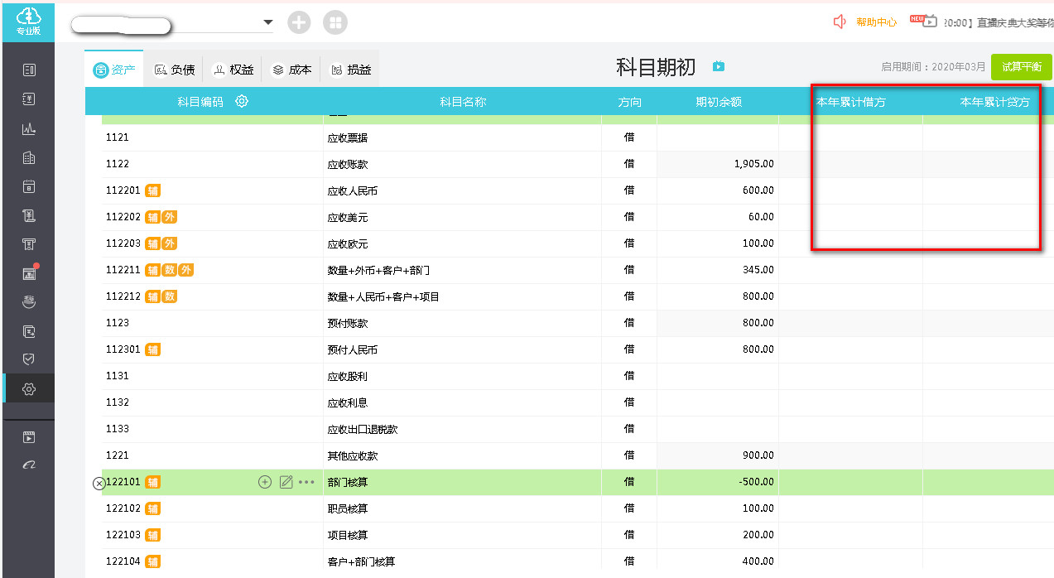Switch to the 负债 tab

click(174, 70)
